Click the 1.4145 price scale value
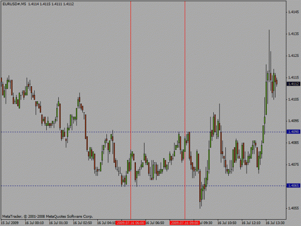The width and height of the screenshot is (301, 226). (x=293, y=12)
